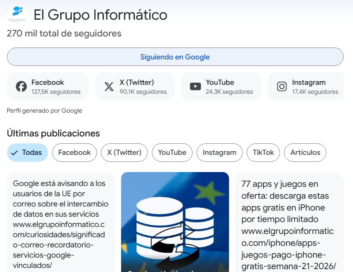Toggle the Siguiendo en Google follow button
The image size is (353, 272).
(175, 57)
